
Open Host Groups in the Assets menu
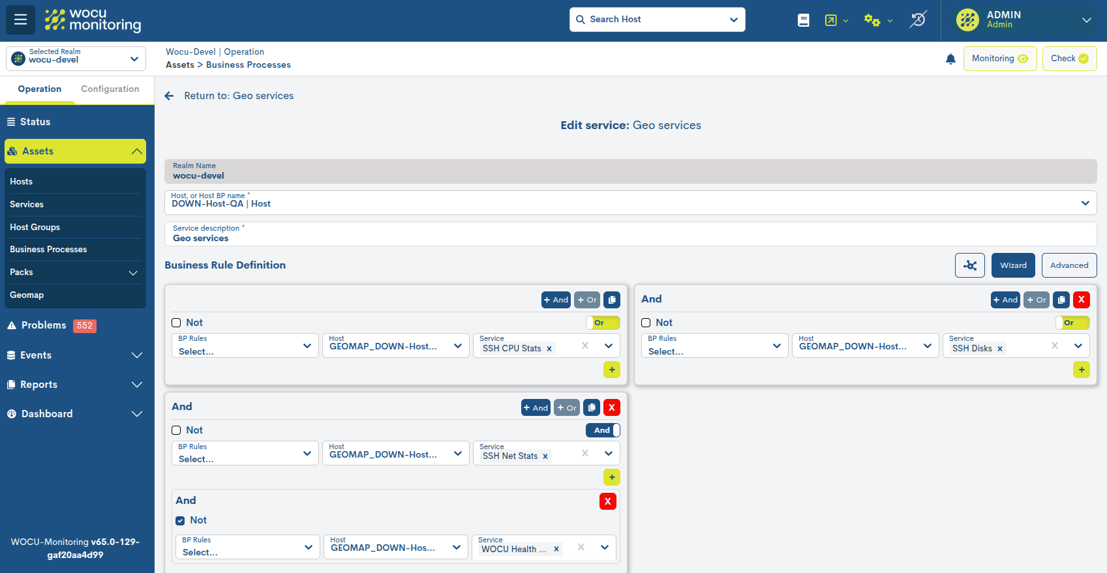click(35, 227)
